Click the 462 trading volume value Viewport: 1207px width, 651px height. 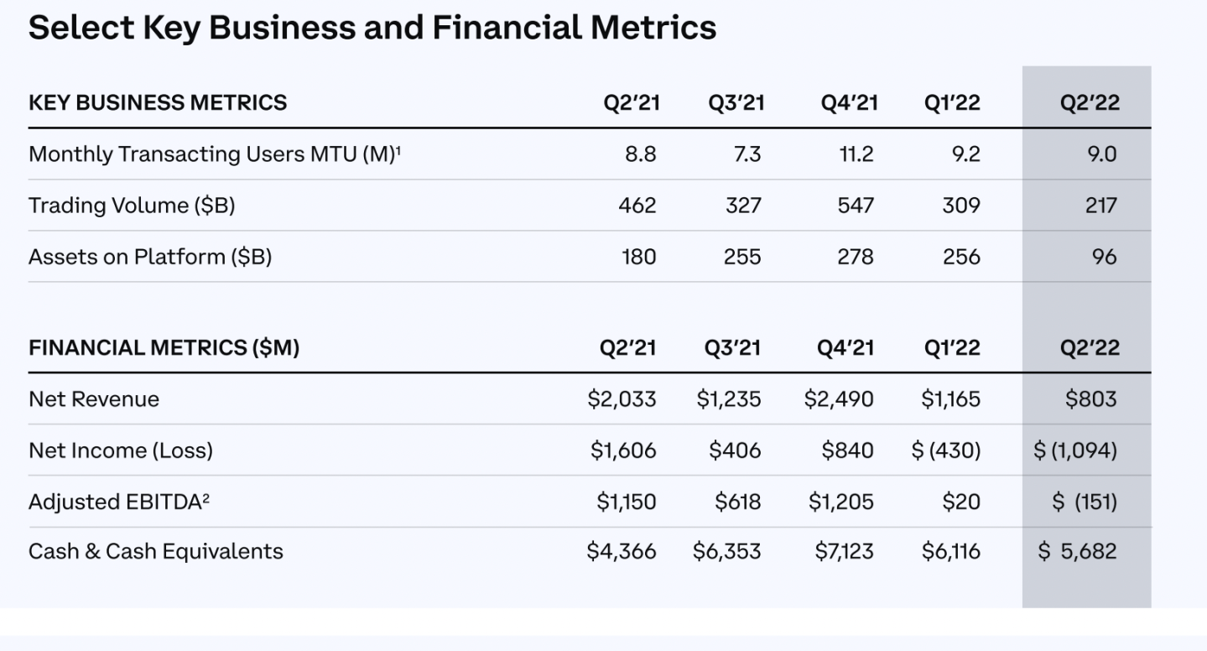tap(638, 206)
